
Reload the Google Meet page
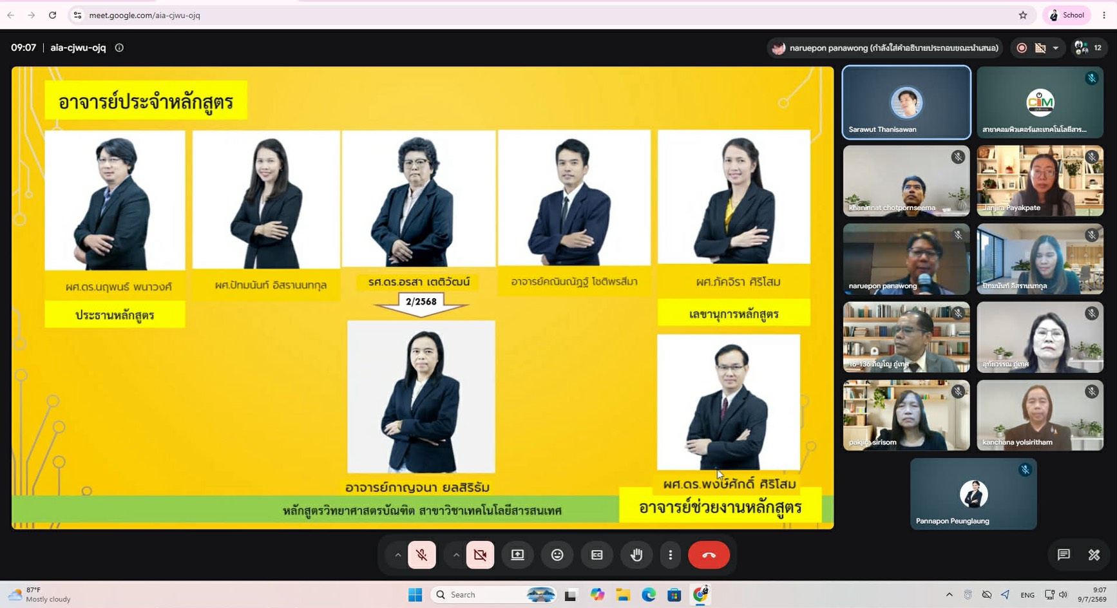pyautogui.click(x=52, y=15)
